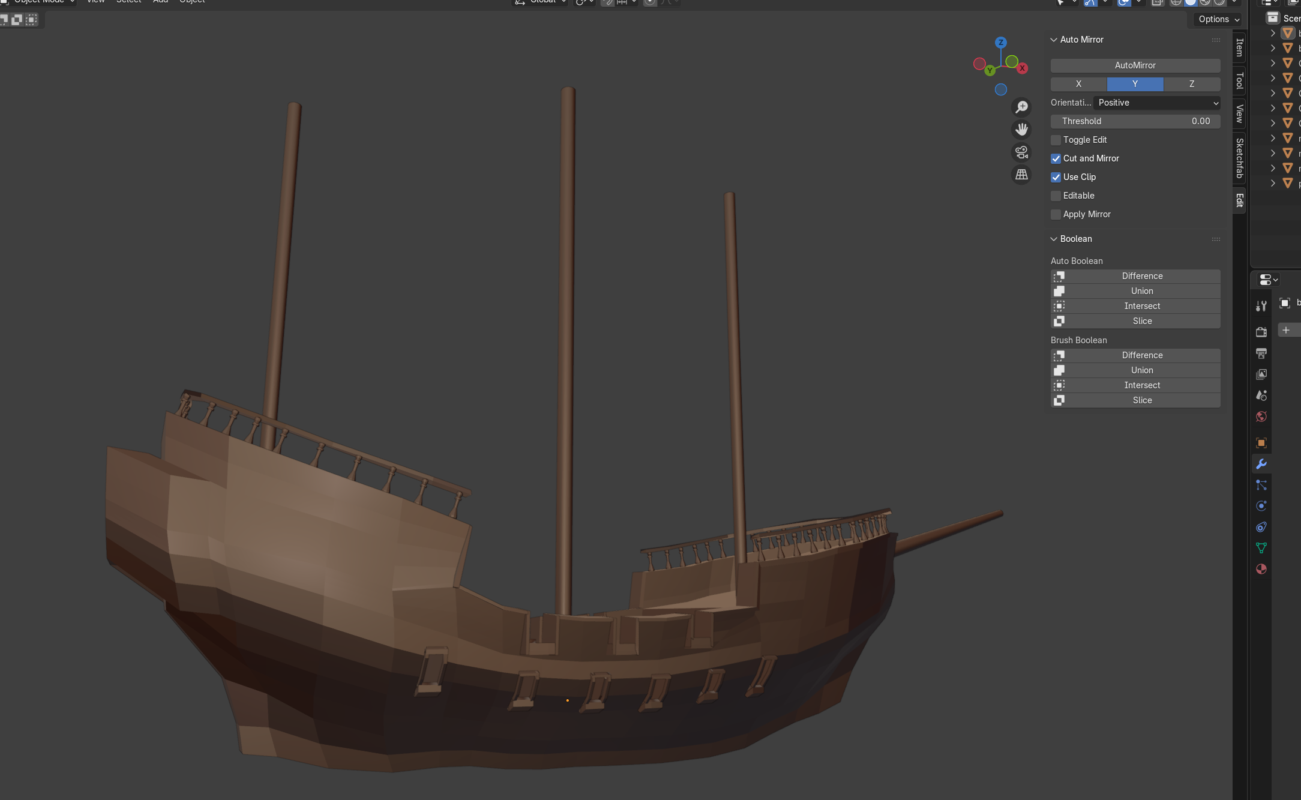
Task: Toggle camera view with camera icon
Action: point(1021,152)
